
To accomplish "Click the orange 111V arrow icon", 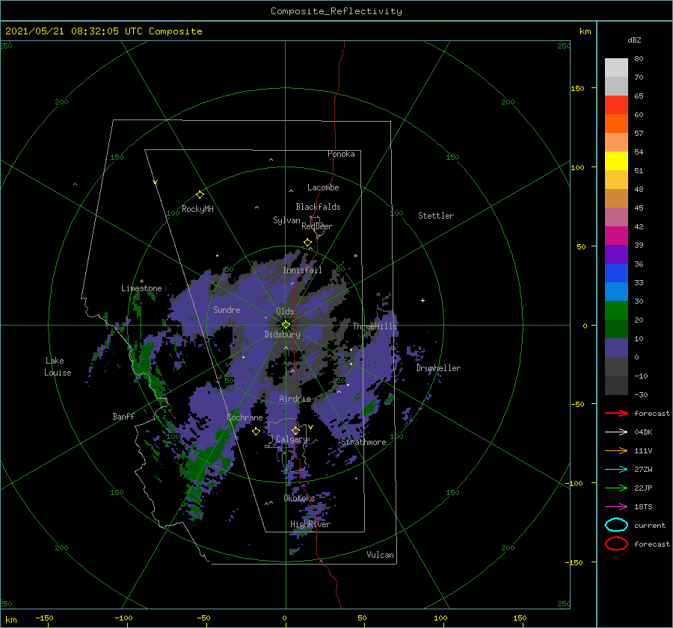I will pyautogui.click(x=616, y=450).
